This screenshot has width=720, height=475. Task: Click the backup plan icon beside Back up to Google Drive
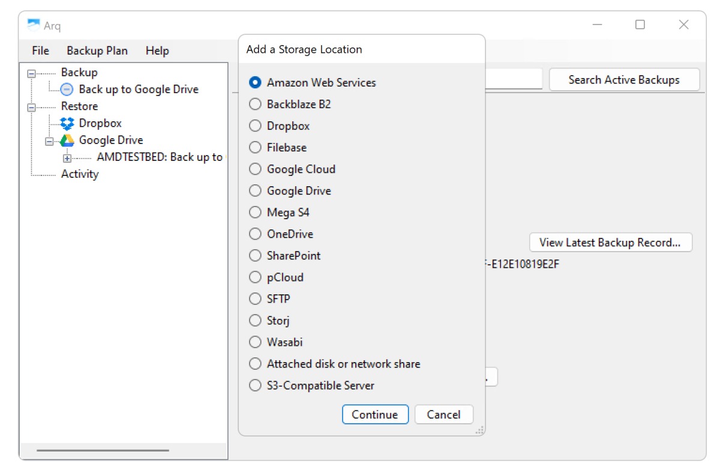pos(67,89)
